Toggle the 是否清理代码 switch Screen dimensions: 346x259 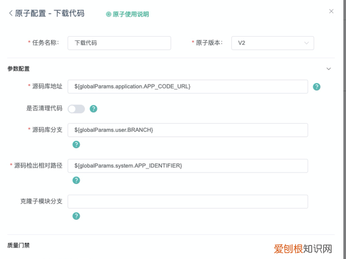pos(76,109)
